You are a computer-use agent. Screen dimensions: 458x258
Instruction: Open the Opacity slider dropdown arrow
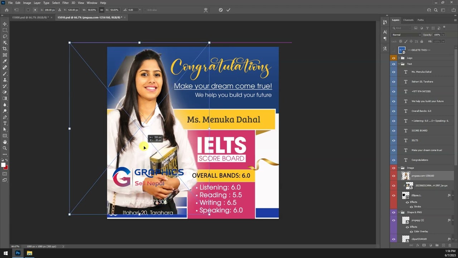click(x=443, y=35)
